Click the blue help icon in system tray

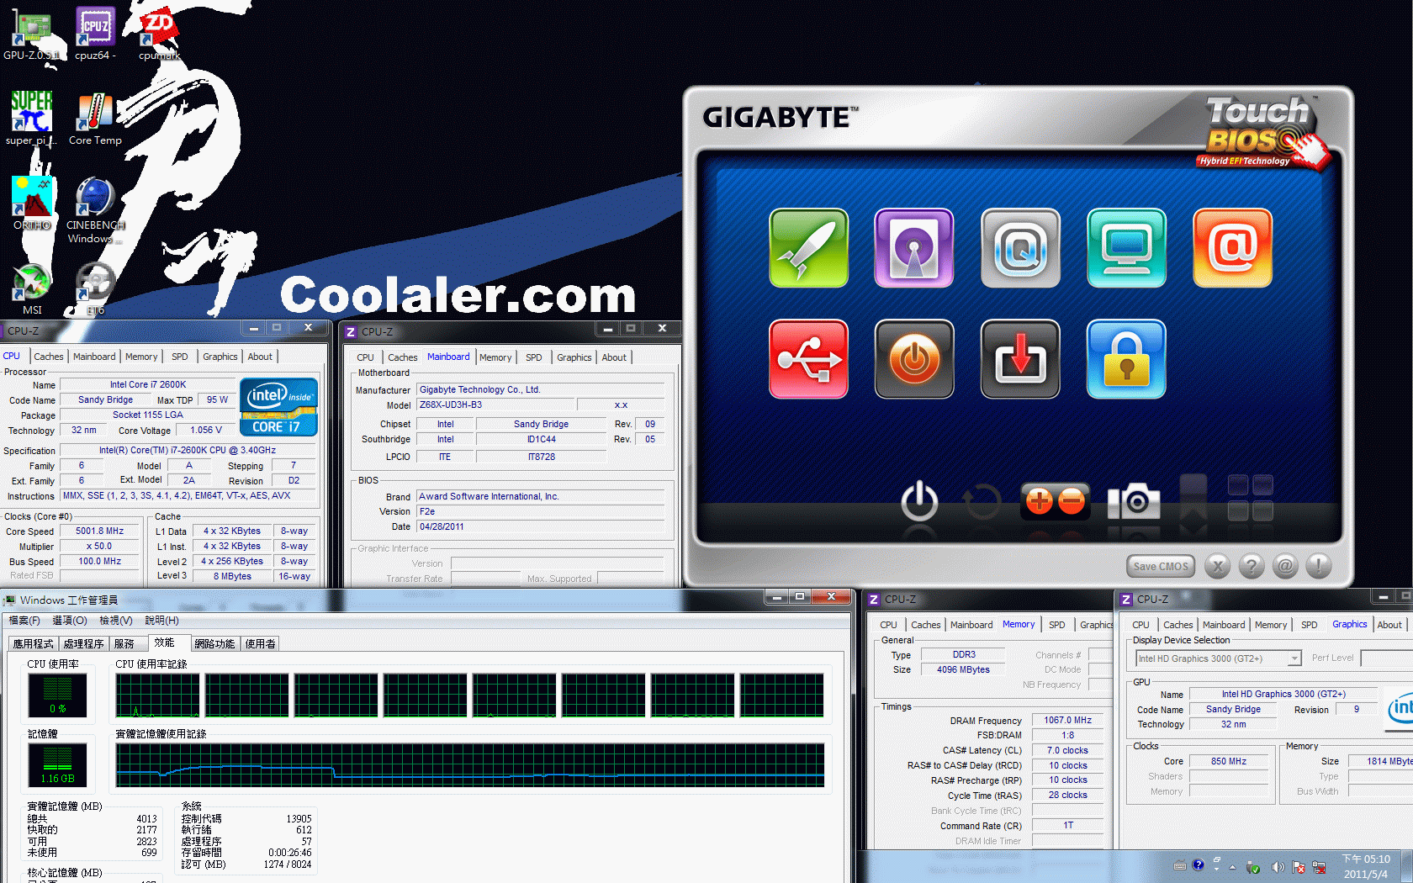(1198, 865)
